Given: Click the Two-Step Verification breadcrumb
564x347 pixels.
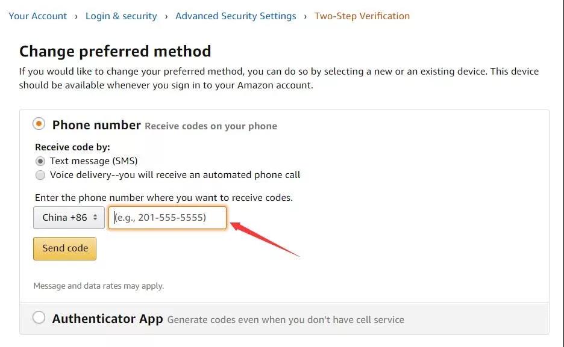Looking at the screenshot, I should [362, 16].
